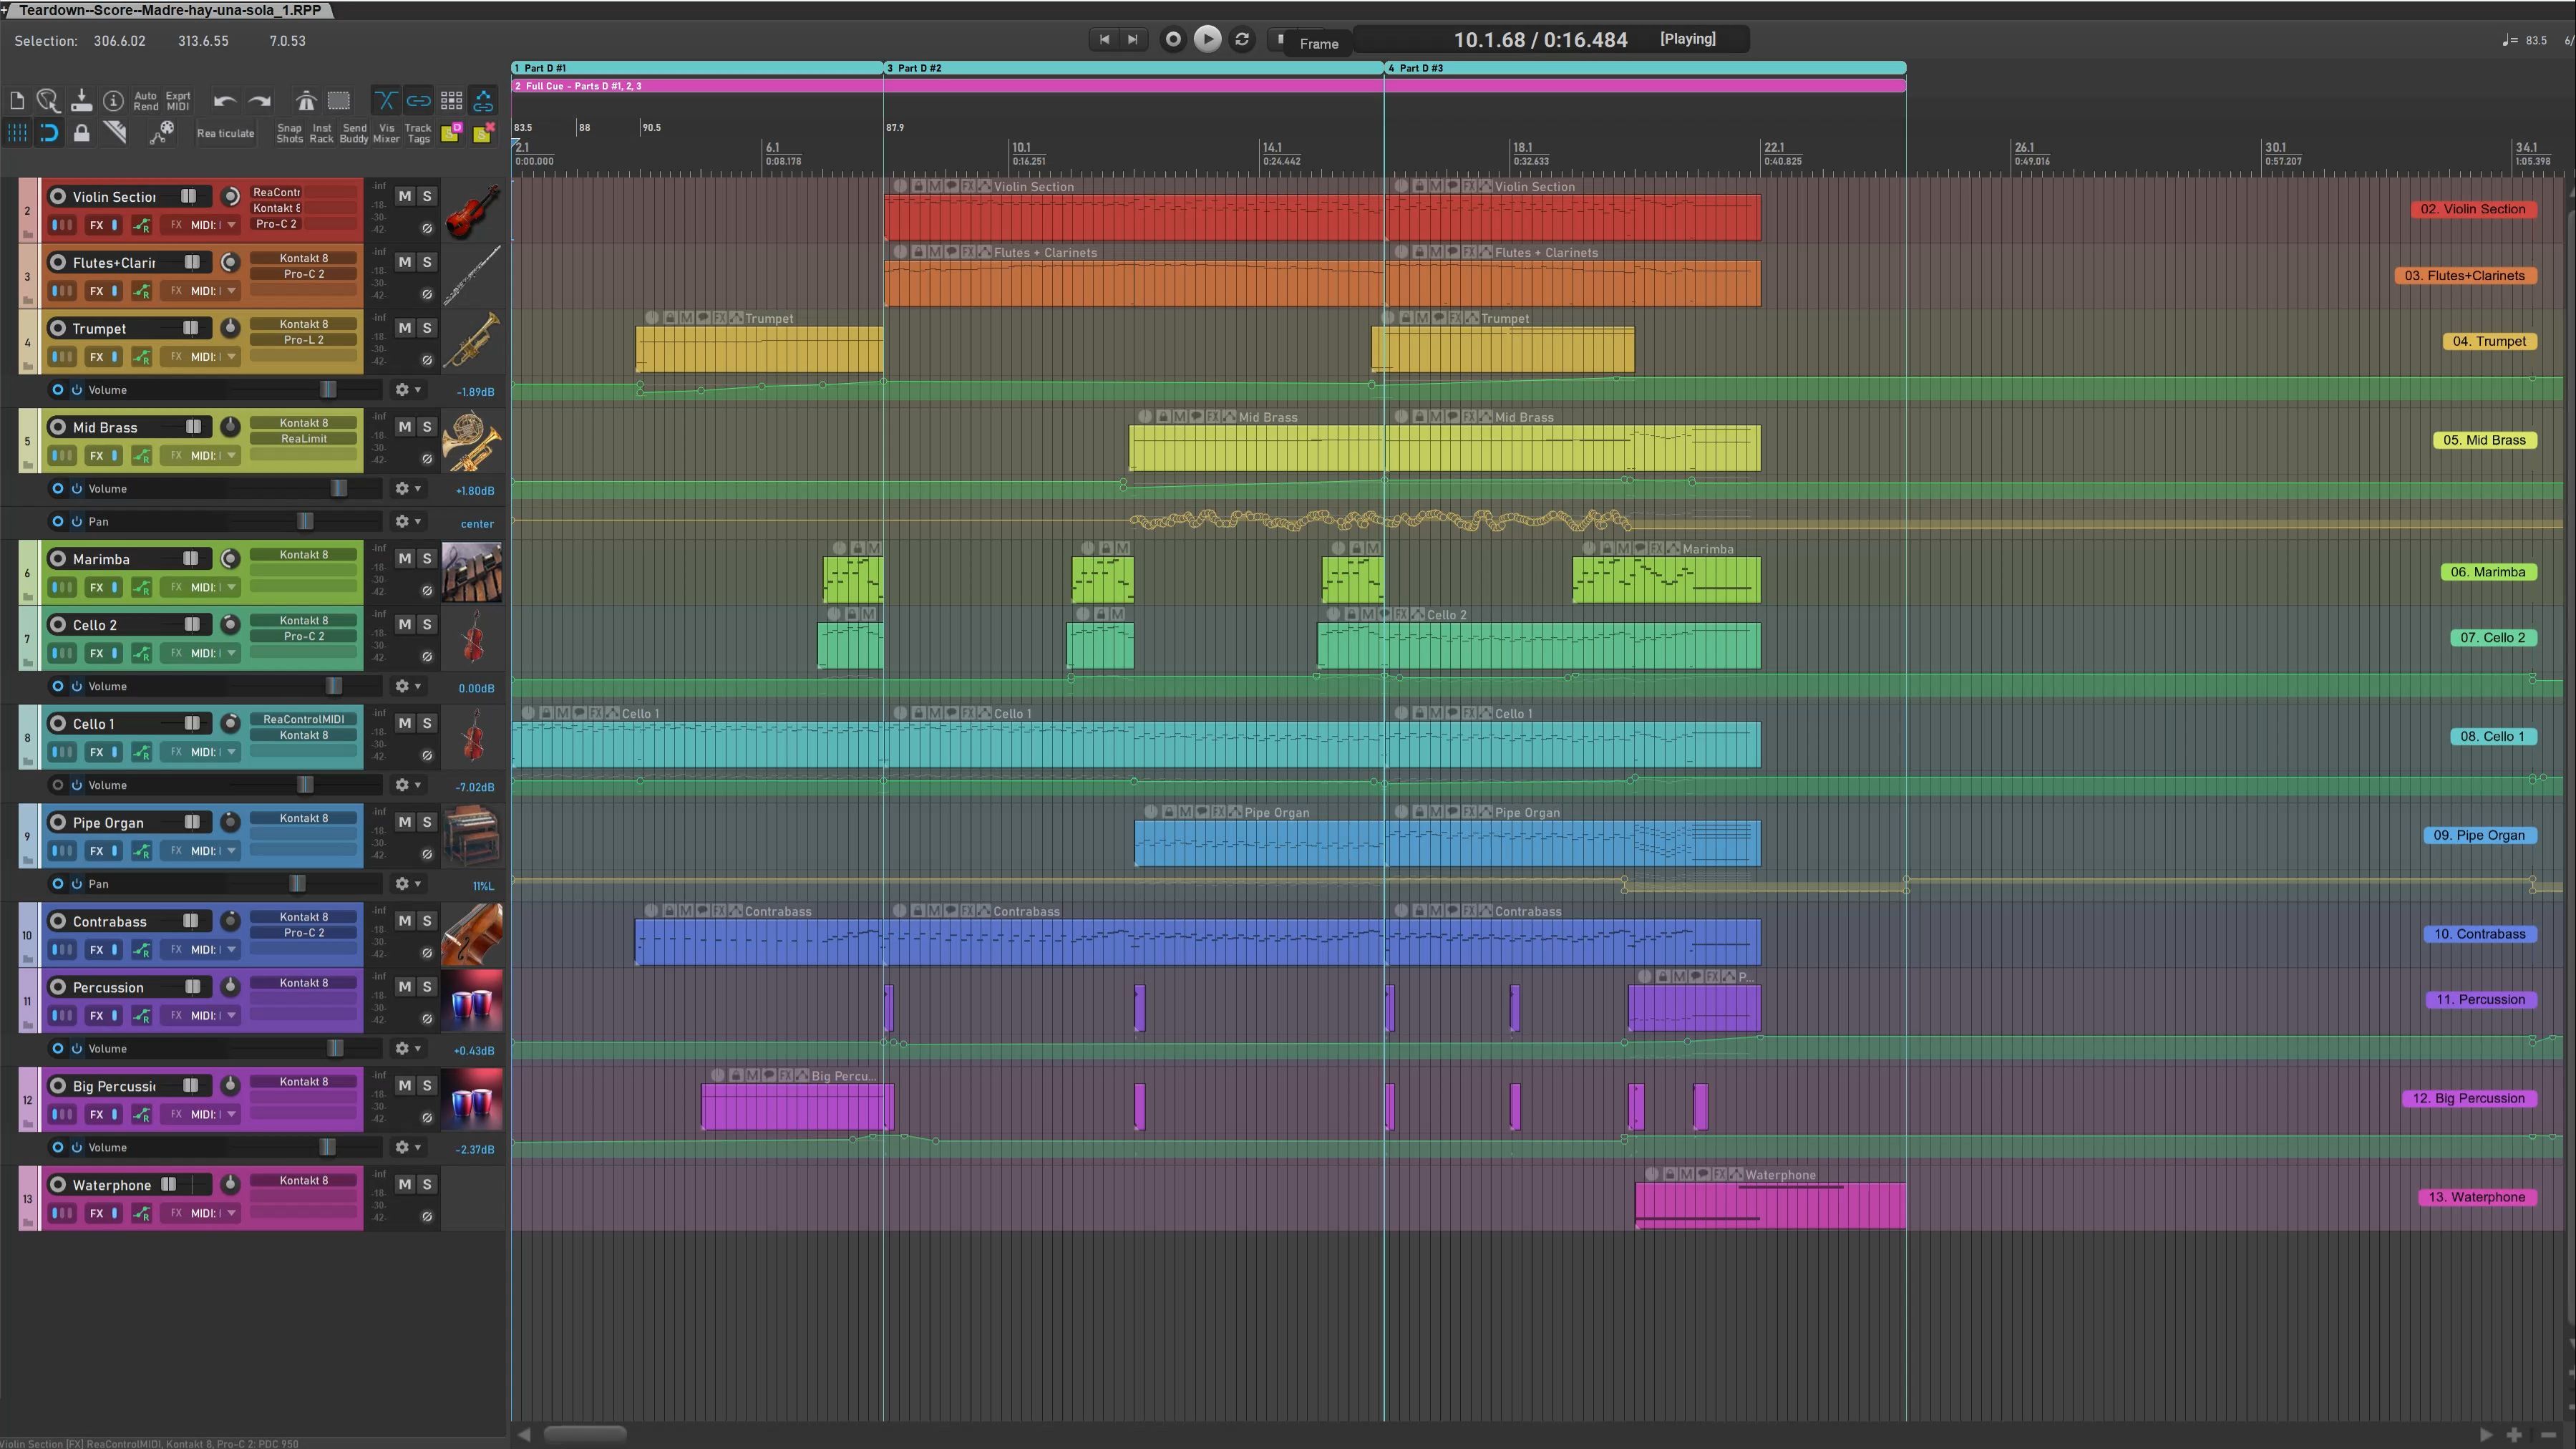Open Mid Brass Pan envelope settings dropdown
This screenshot has height=1449, width=2576.
point(407,522)
